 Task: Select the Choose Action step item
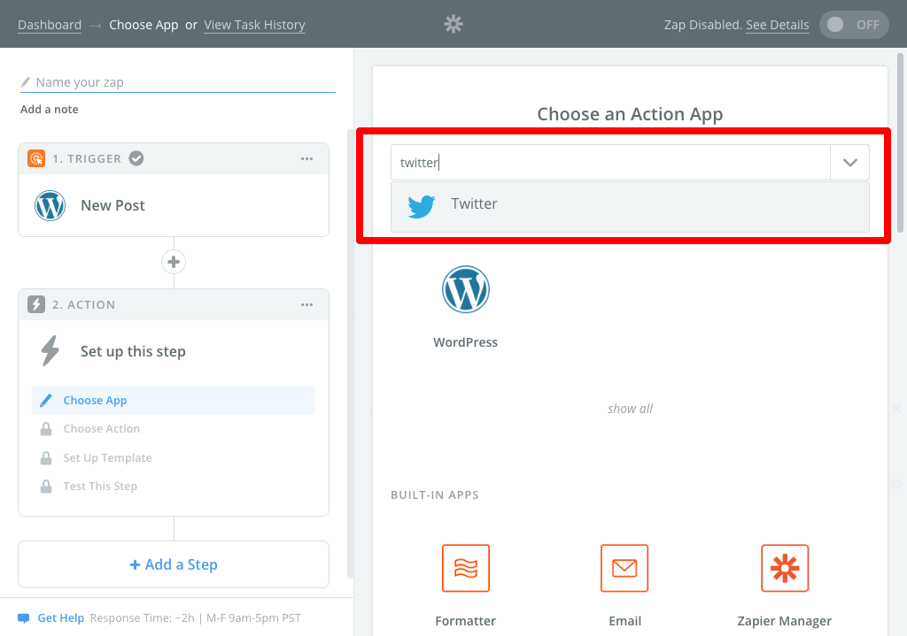point(174,429)
